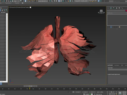Open the Render Setup icon
Viewport: 127px width, 95px height.
click(68, 1)
